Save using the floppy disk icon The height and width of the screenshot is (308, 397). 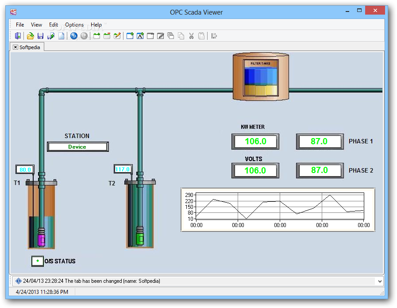(x=40, y=36)
